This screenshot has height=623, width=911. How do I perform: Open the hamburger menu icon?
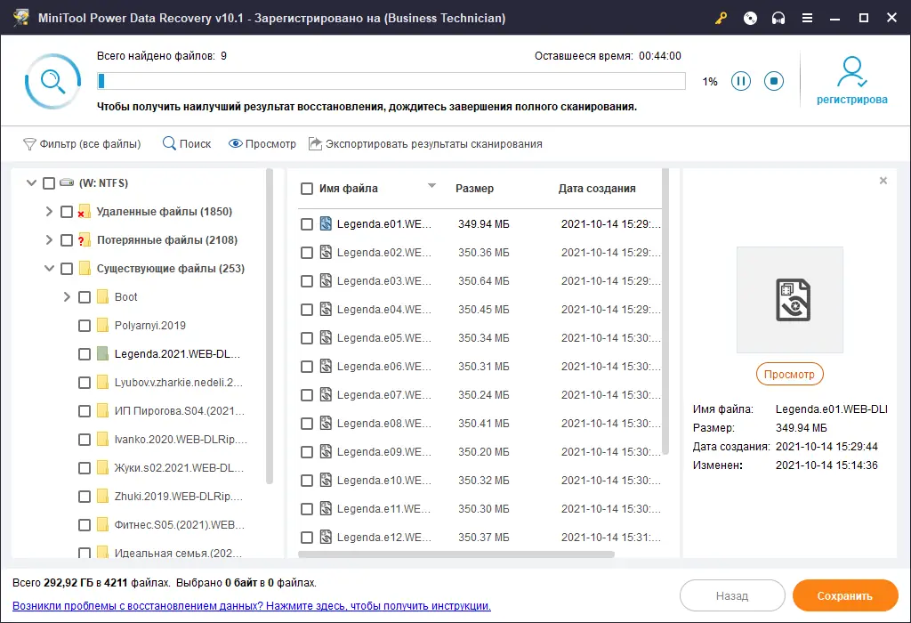pos(807,18)
